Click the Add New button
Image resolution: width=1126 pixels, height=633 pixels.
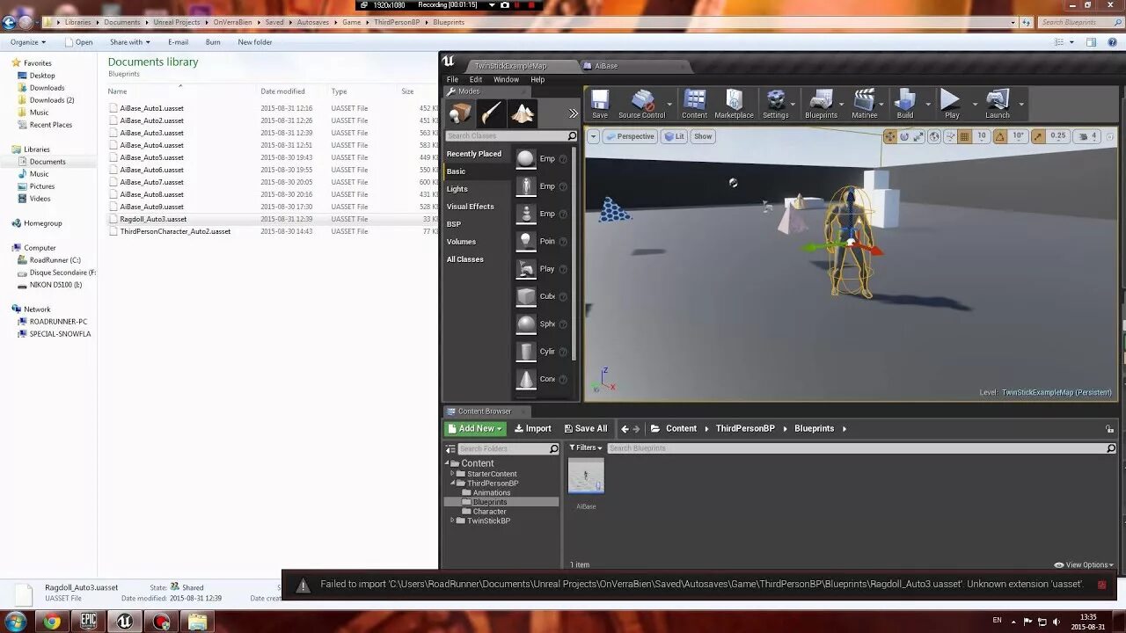coord(475,429)
